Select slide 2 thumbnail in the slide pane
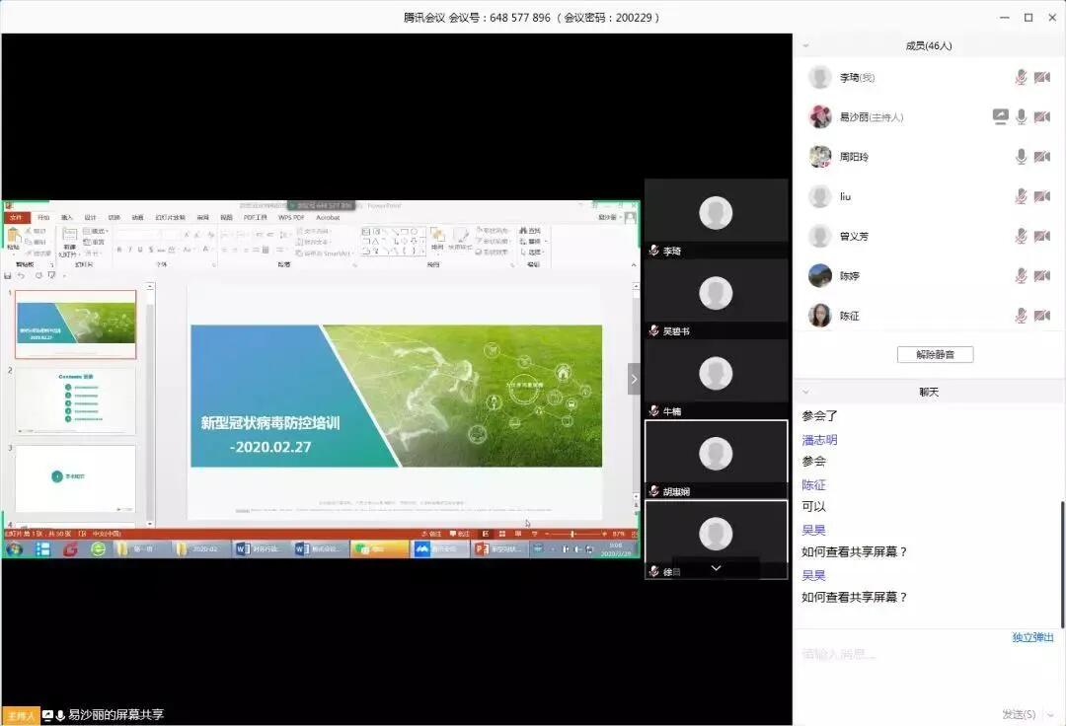 pos(77,399)
